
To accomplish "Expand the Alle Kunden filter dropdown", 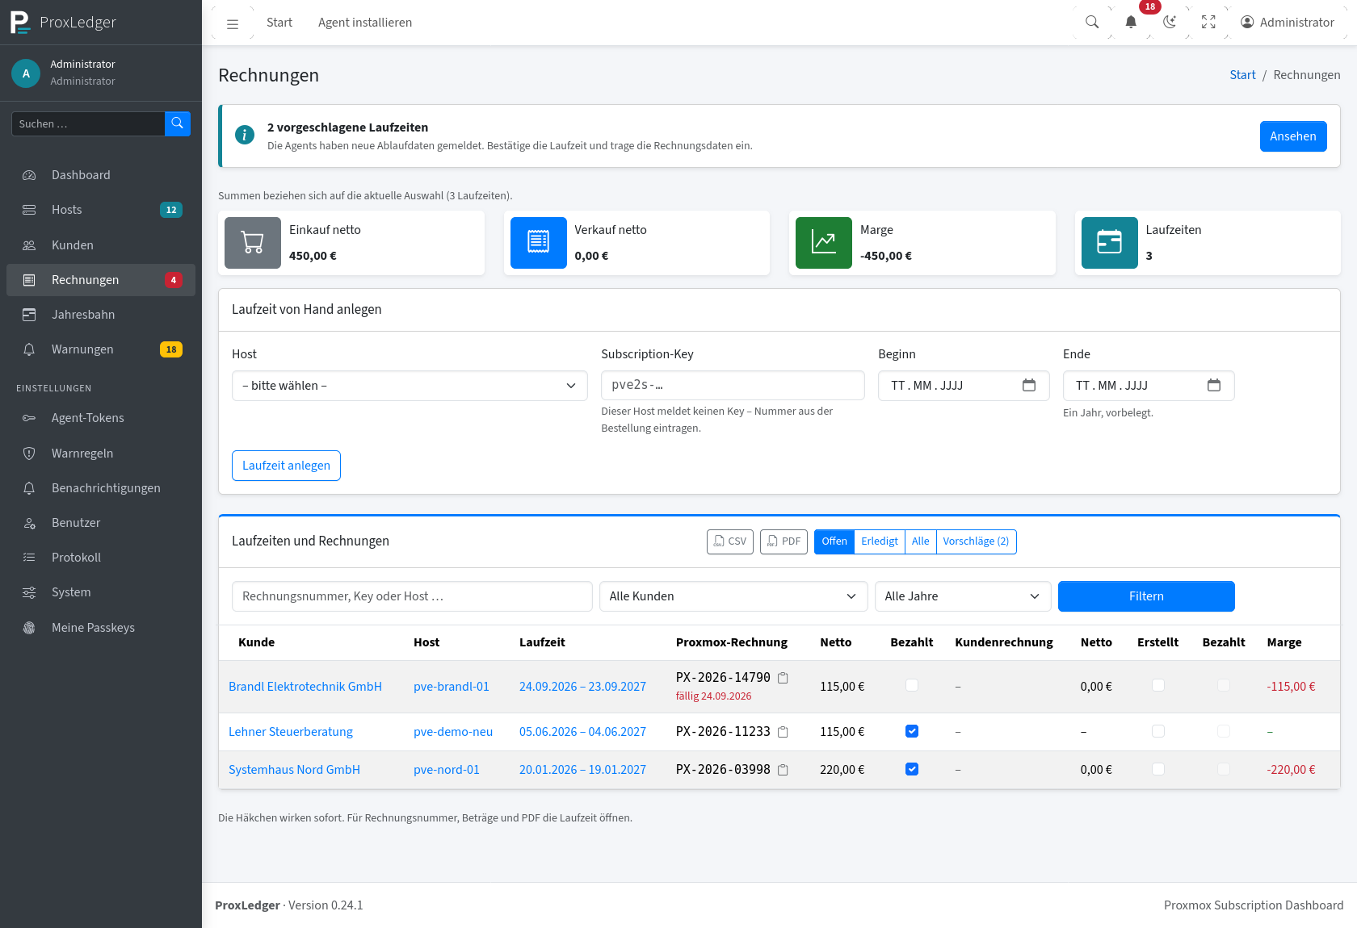I will [x=733, y=596].
